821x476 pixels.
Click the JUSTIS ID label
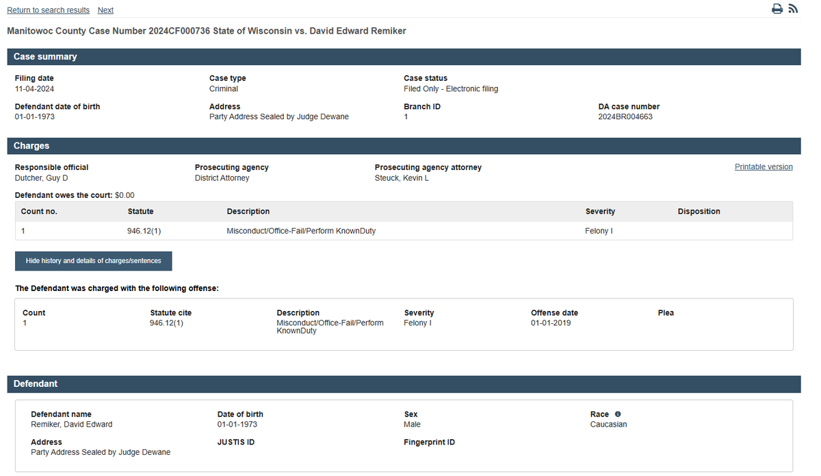tap(236, 442)
